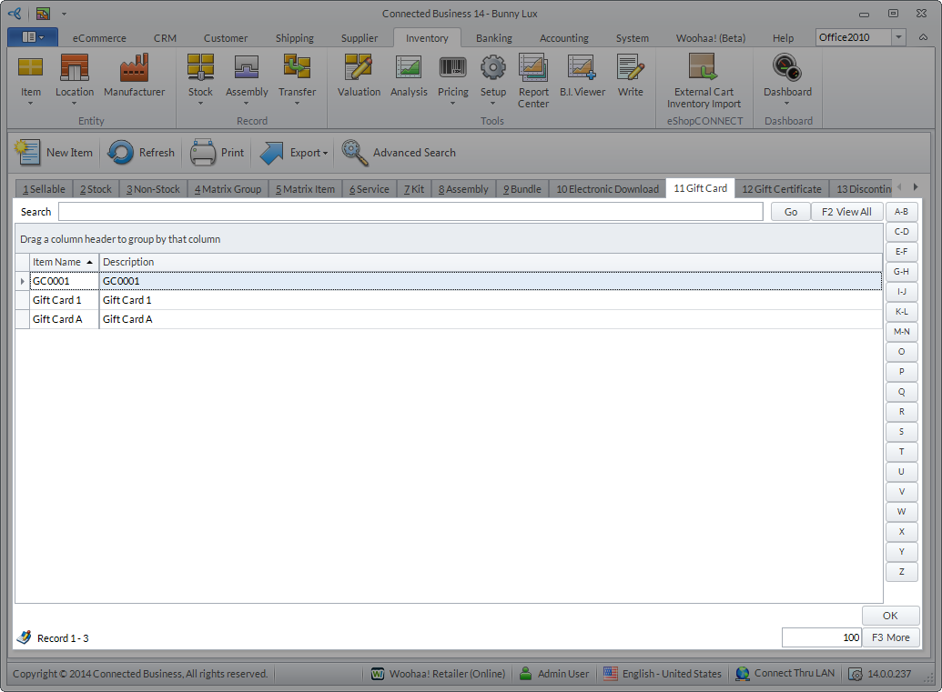The width and height of the screenshot is (942, 692).
Task: Switch to the Customer ribbon tab
Action: tap(226, 38)
